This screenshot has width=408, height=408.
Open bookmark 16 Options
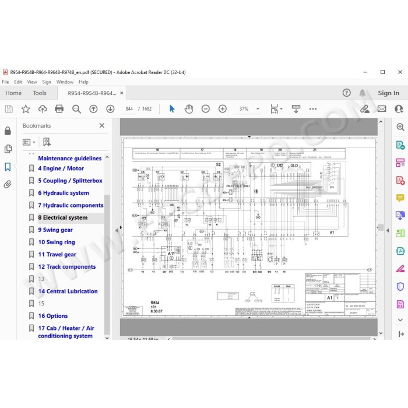tap(53, 316)
